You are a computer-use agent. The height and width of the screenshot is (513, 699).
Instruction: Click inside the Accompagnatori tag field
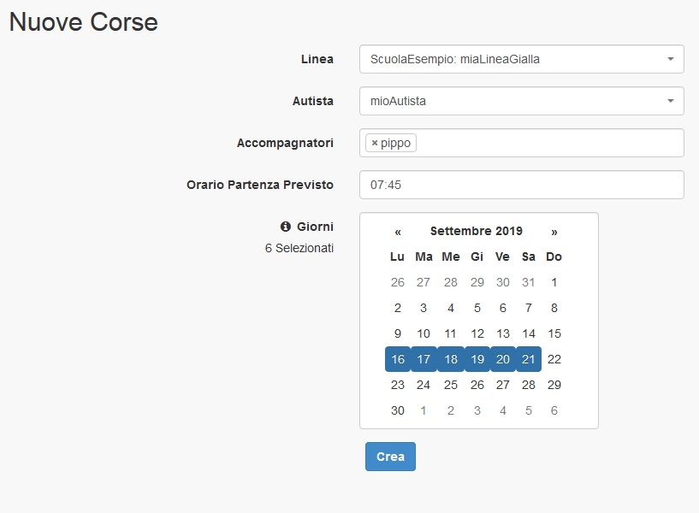pos(548,144)
